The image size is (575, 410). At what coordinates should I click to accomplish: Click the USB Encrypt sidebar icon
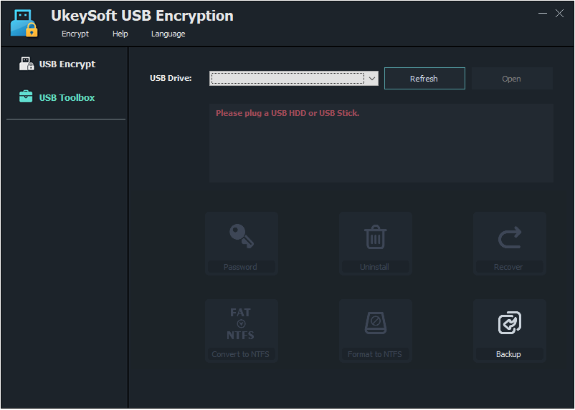(x=27, y=64)
